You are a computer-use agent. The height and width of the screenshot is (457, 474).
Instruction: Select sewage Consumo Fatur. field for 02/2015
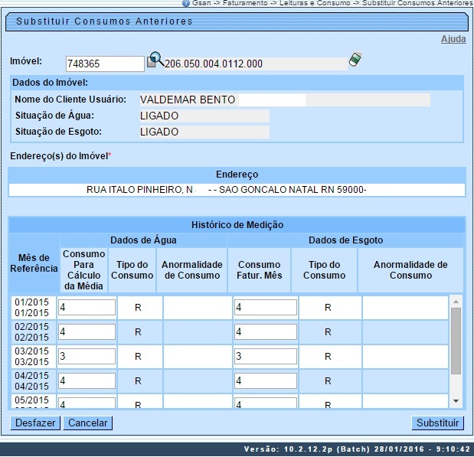[265, 332]
